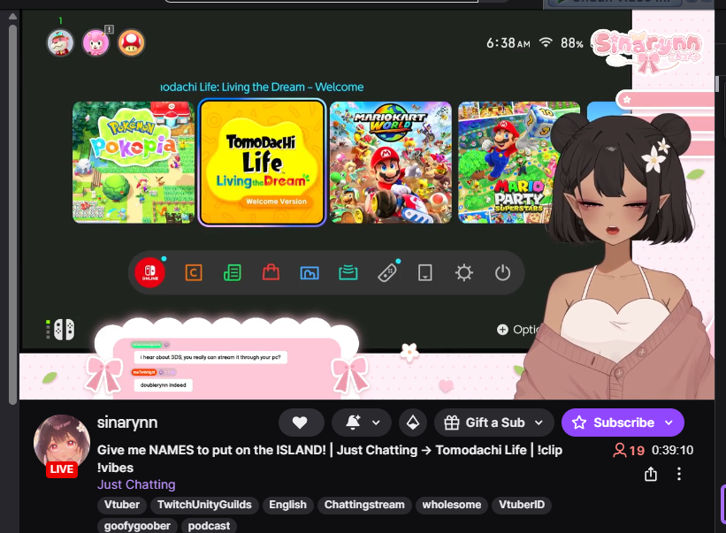Select the podcast tag
Image resolution: width=726 pixels, height=533 pixels.
[209, 526]
